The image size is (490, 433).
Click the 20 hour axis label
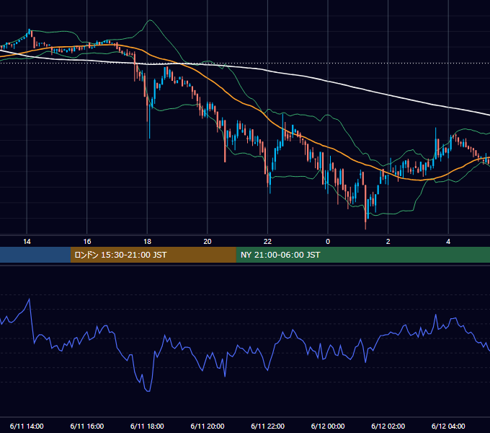[x=208, y=242]
